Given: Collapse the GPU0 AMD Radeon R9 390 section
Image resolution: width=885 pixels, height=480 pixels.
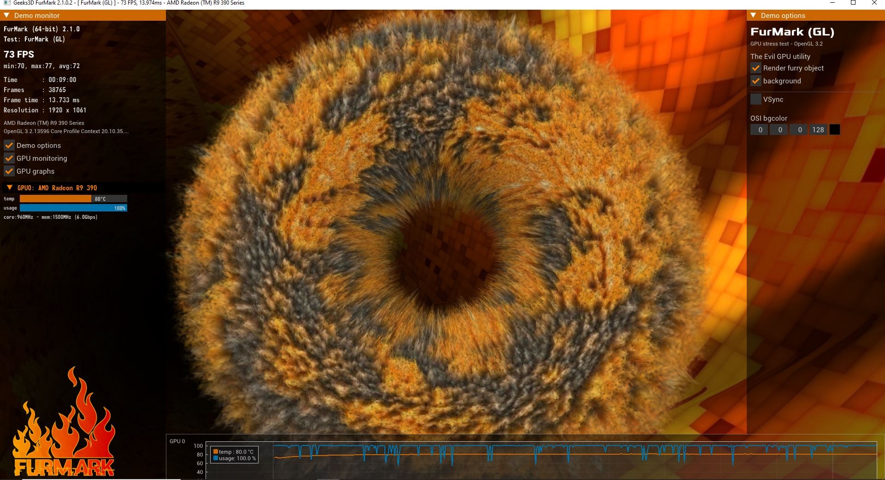Looking at the screenshot, I should click(x=10, y=187).
